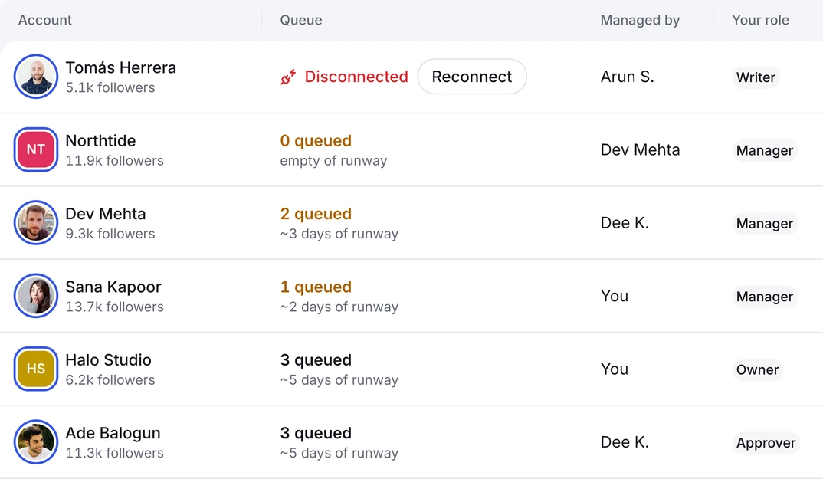
Task: Click the Your role column header
Action: click(x=760, y=20)
